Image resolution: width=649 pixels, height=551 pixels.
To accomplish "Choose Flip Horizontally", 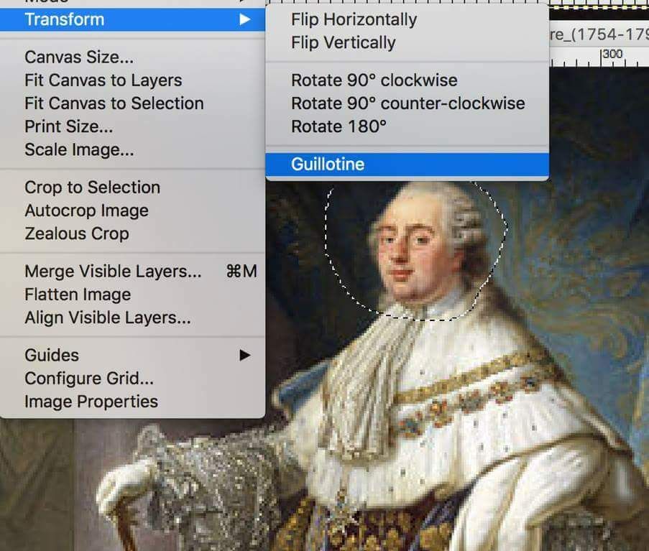I will (408, 19).
